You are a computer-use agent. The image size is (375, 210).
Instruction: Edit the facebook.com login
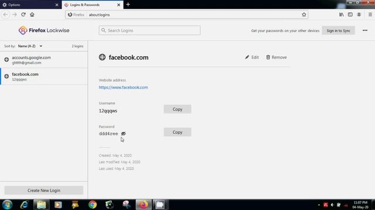[252, 57]
